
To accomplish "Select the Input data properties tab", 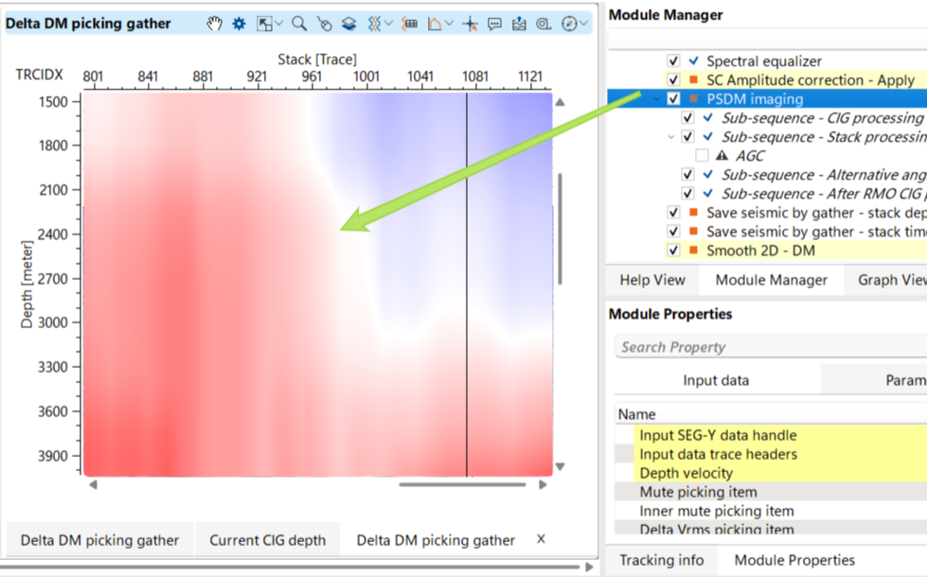I will tap(716, 380).
